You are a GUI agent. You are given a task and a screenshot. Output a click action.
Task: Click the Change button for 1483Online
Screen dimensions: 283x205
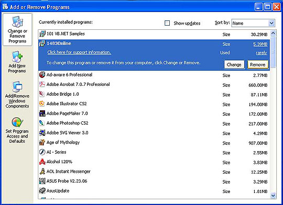pos(234,64)
